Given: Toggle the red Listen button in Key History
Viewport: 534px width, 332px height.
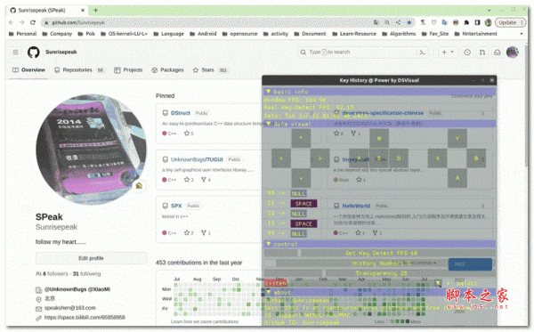Looking at the screenshot, I should click(276, 283).
